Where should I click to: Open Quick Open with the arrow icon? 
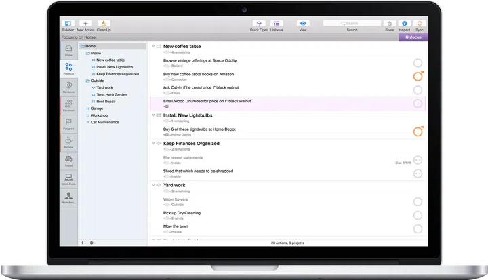(x=258, y=23)
